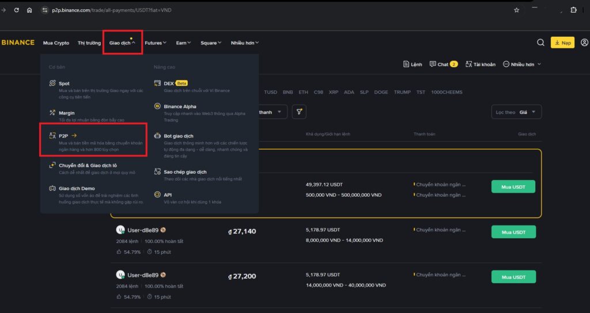This screenshot has width=590, height=313.
Task: Switch to the XRP coin tab
Action: 334,92
